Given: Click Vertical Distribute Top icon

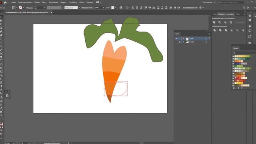Looking at the screenshot, I should (158, 8).
